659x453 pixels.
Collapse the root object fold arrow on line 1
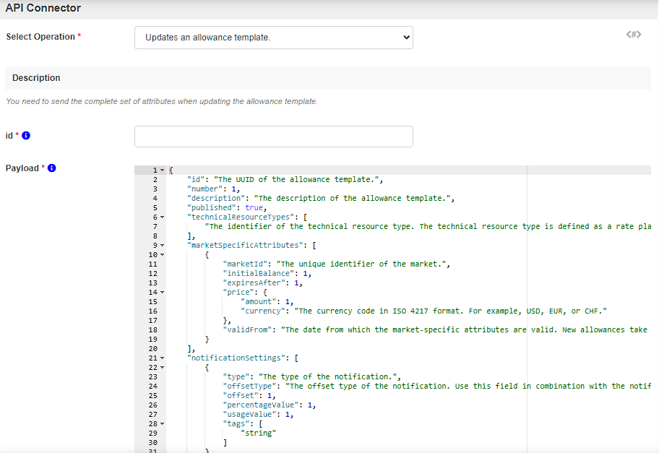(163, 171)
